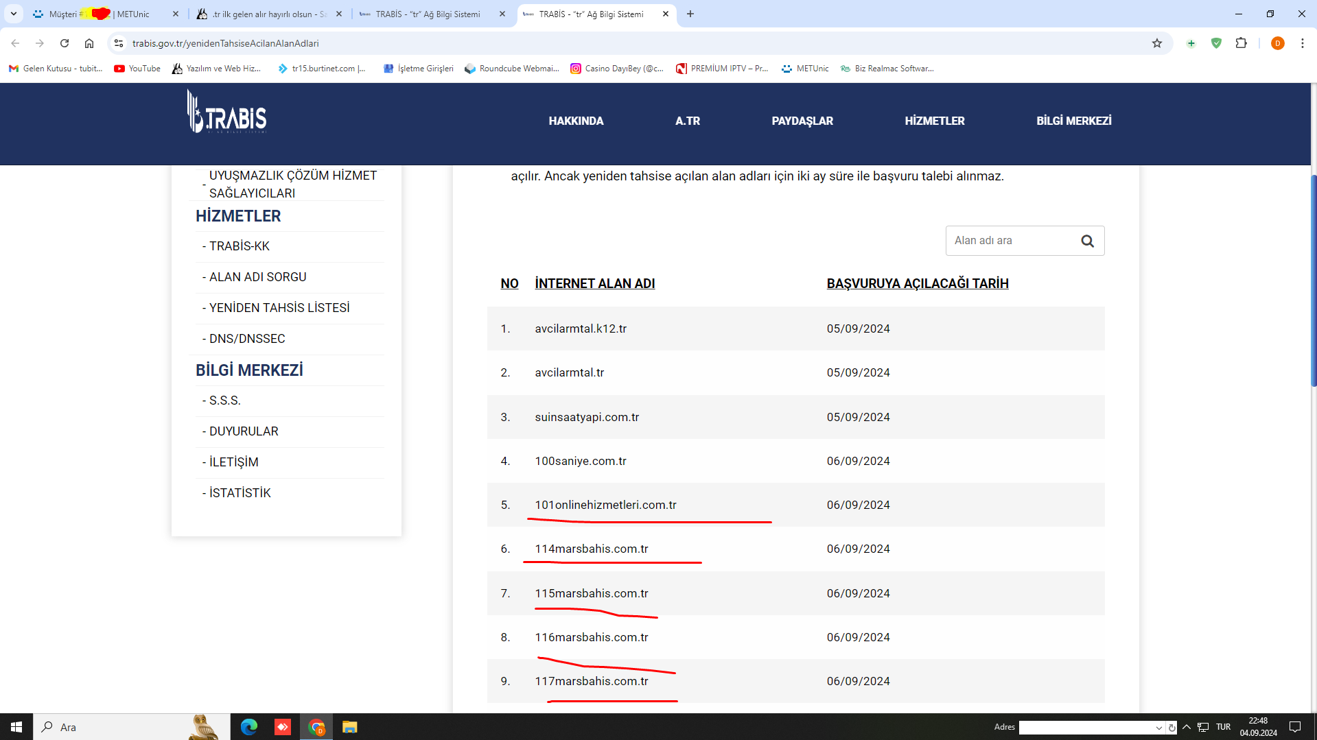Go back using the browser back arrow
This screenshot has height=740, width=1317.
[x=15, y=43]
